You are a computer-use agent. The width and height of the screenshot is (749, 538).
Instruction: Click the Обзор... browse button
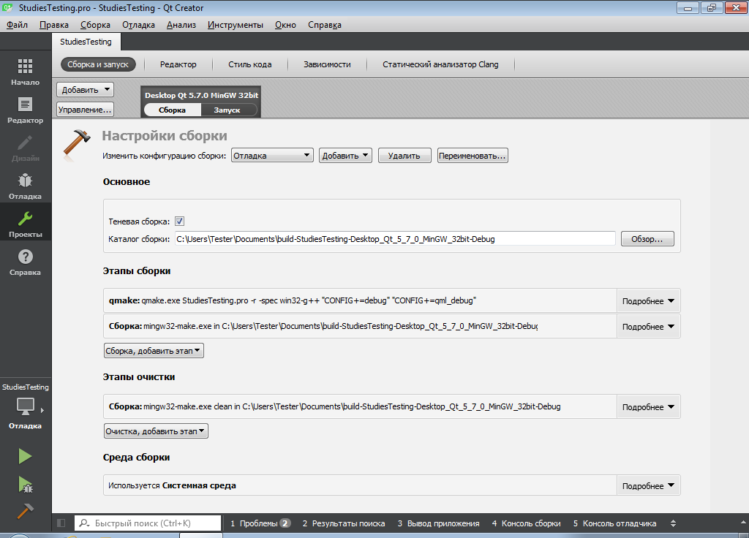647,239
